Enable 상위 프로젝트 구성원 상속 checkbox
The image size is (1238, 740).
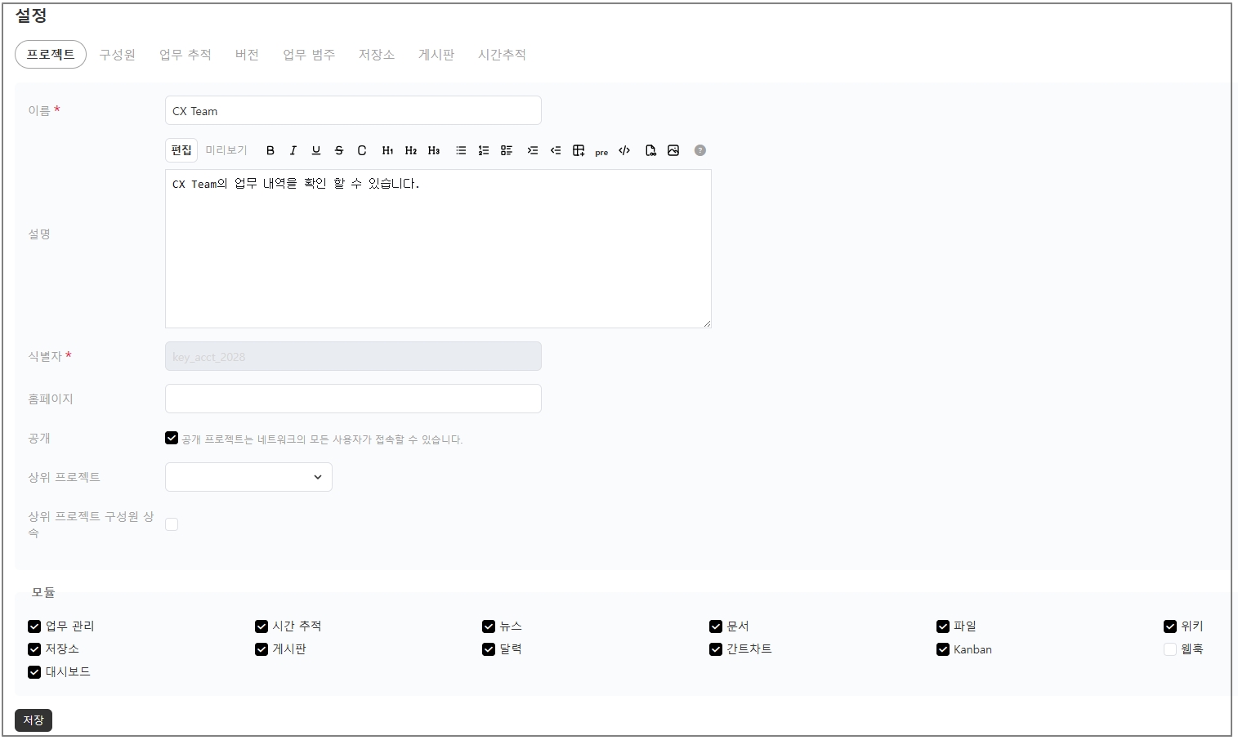(172, 524)
